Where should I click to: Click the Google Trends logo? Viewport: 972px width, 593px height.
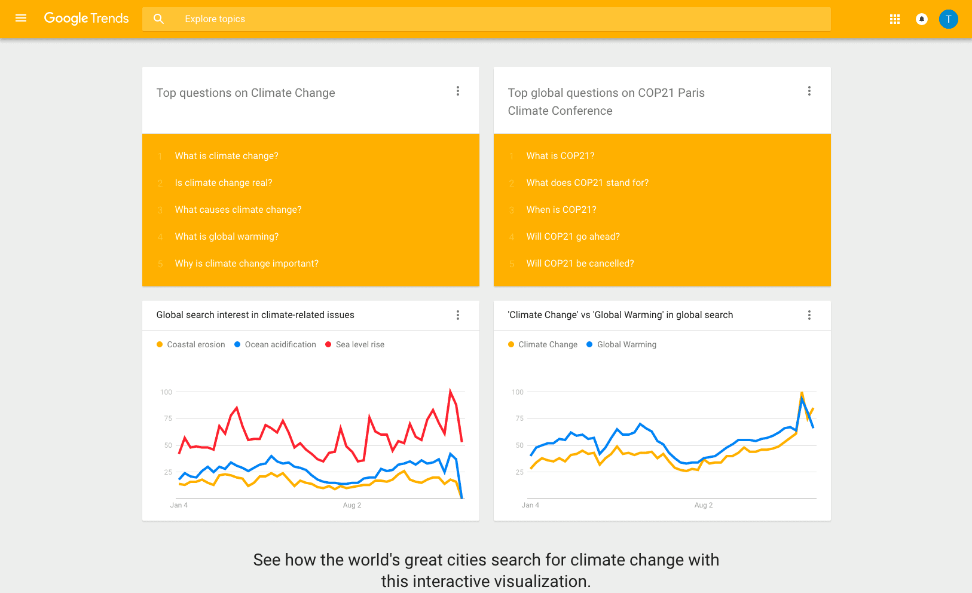pos(87,19)
